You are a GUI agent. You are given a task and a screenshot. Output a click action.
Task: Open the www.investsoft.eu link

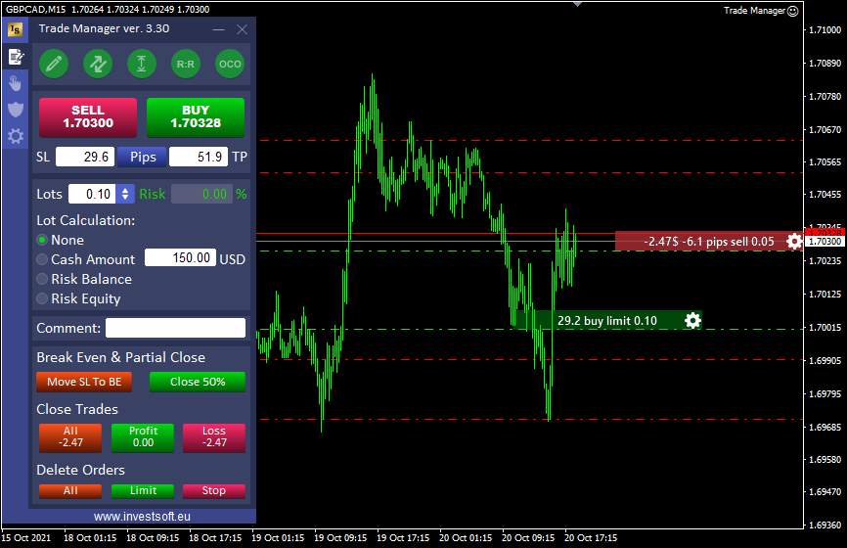point(142,516)
